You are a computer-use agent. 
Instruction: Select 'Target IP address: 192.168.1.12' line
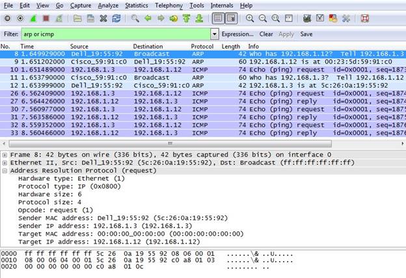pos(109,242)
